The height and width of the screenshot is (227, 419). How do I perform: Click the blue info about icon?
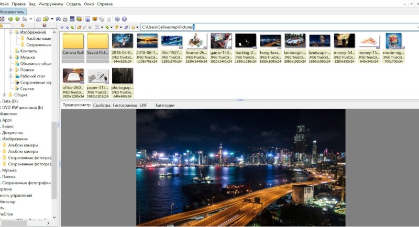coord(124,19)
